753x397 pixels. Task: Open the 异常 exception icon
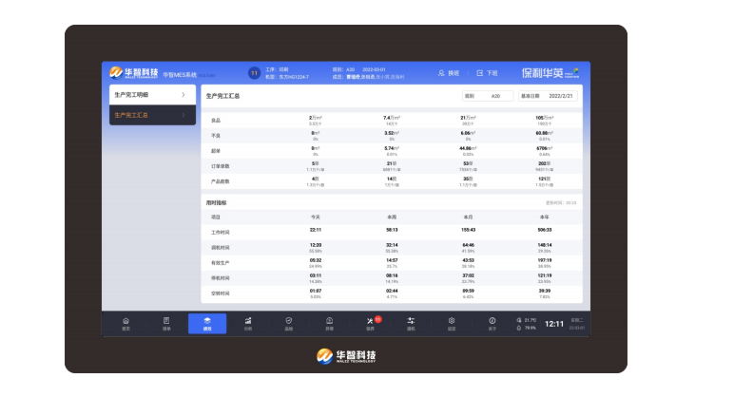[x=330, y=323]
